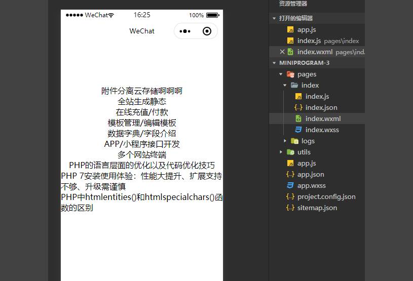Collapse the 打开的编辑器 section

(274, 18)
